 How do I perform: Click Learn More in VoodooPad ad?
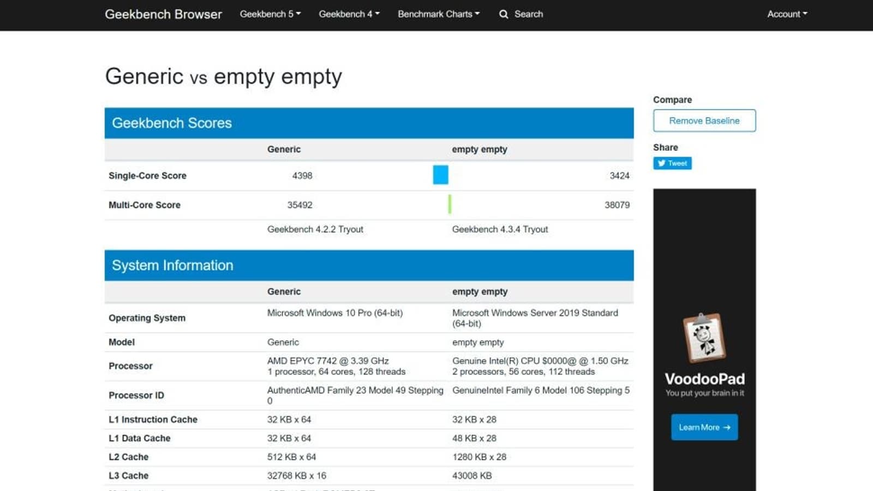pyautogui.click(x=704, y=427)
